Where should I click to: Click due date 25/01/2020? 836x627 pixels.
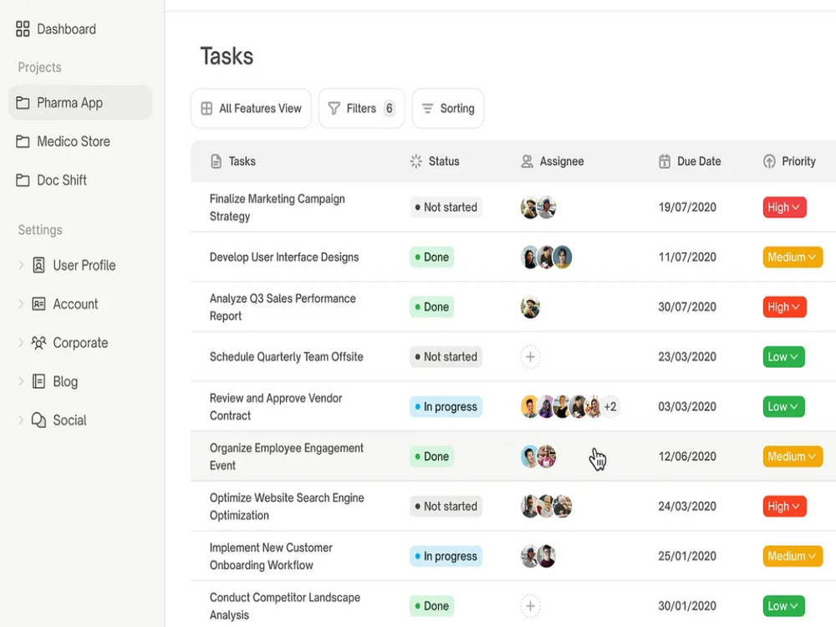click(687, 556)
